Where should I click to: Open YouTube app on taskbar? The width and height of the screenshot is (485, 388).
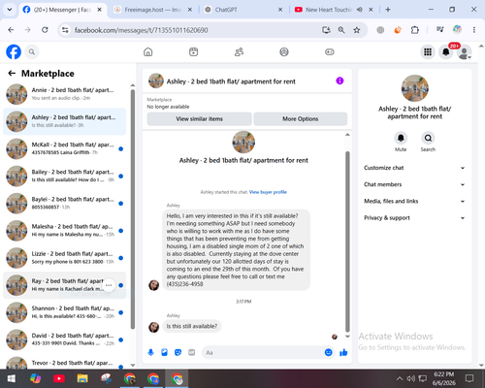[59, 378]
